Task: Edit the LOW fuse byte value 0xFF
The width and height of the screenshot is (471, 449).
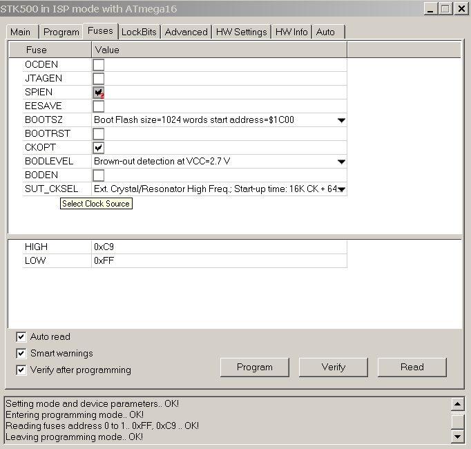Action: click(x=220, y=261)
